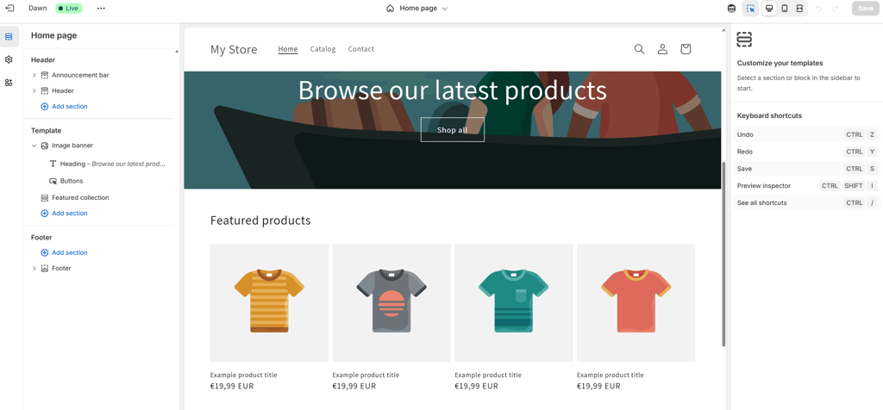Select the teal pocket t-shirt thumbnail
Screen dimensions: 883x410
coord(514,302)
